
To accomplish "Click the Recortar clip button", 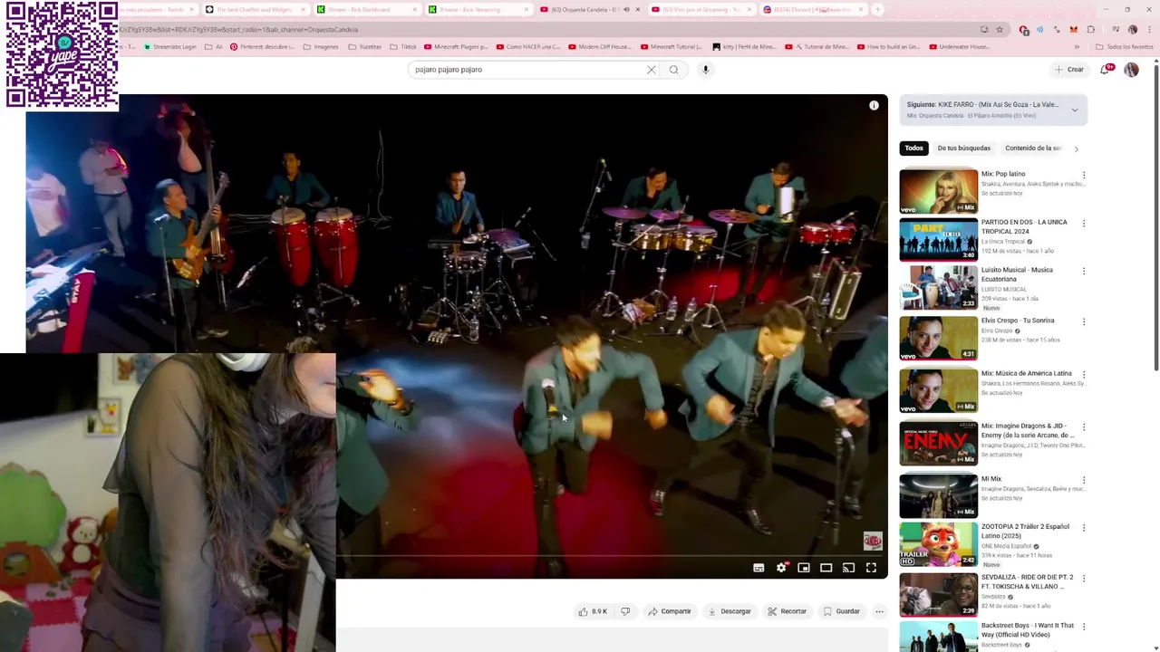I will click(x=787, y=611).
